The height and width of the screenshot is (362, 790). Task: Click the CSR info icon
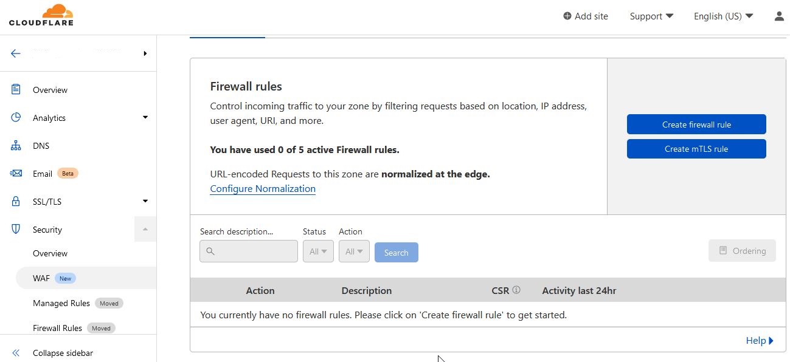click(516, 290)
